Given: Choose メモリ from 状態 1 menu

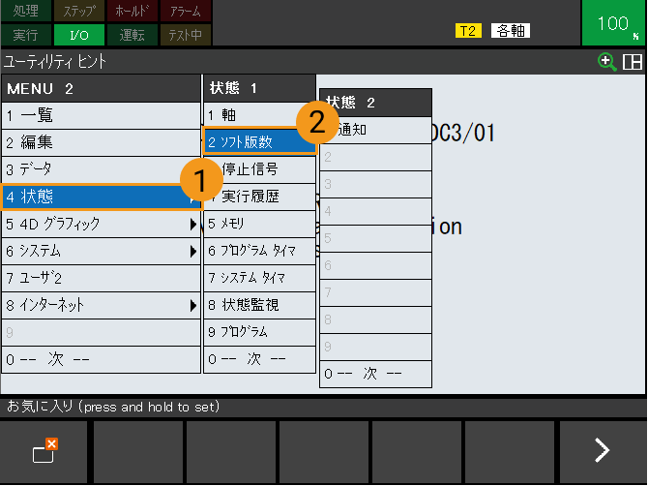Looking at the screenshot, I should tap(259, 224).
